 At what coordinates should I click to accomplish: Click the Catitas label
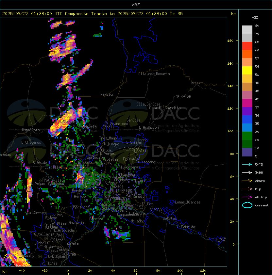click(170, 218)
